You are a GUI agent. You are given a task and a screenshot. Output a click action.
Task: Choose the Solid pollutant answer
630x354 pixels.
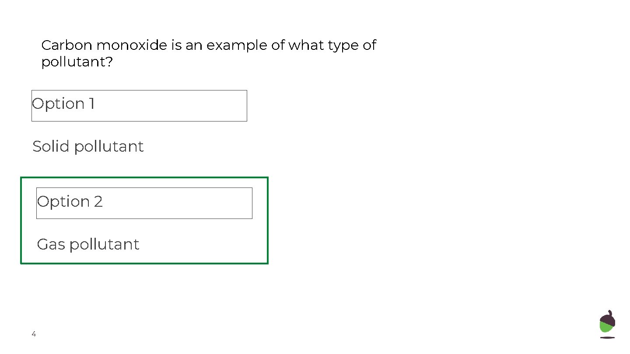coord(88,146)
